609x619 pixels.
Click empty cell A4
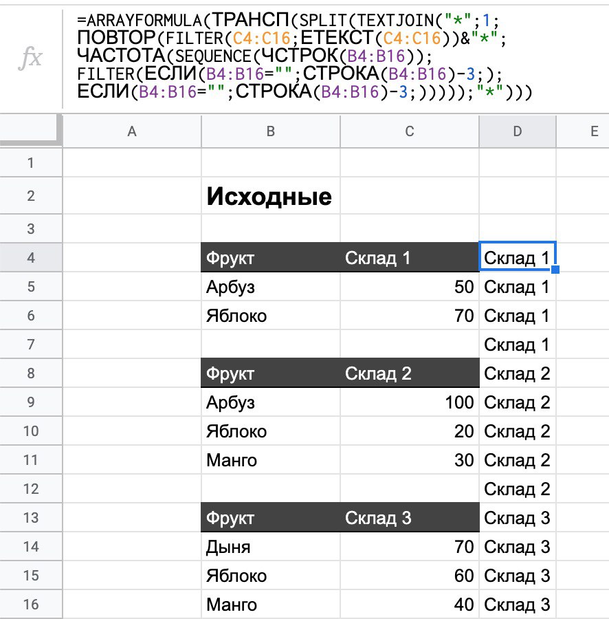[x=132, y=257]
